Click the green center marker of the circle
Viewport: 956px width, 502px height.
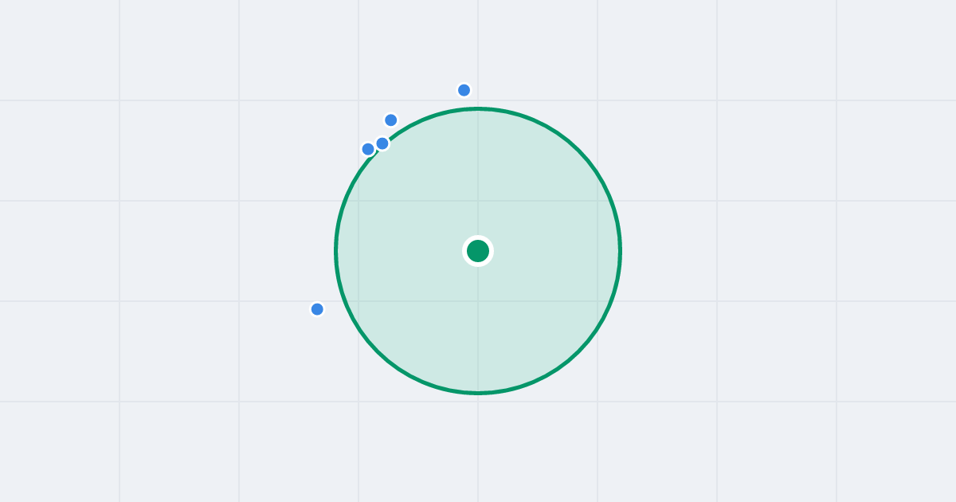pyautogui.click(x=478, y=251)
